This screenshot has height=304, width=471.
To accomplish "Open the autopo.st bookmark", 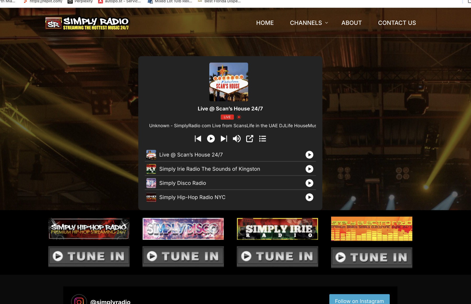I will [119, 2].
